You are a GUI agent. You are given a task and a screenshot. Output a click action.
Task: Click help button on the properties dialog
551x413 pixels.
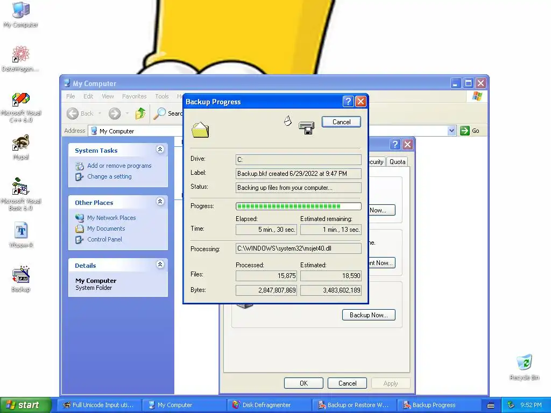(x=395, y=144)
